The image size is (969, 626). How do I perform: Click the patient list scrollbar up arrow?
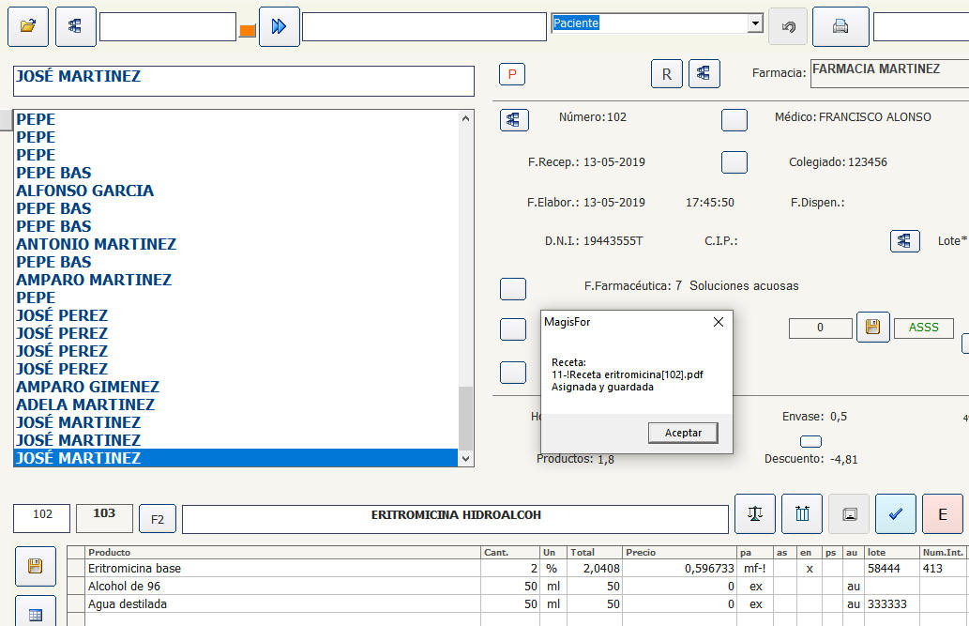pyautogui.click(x=466, y=119)
